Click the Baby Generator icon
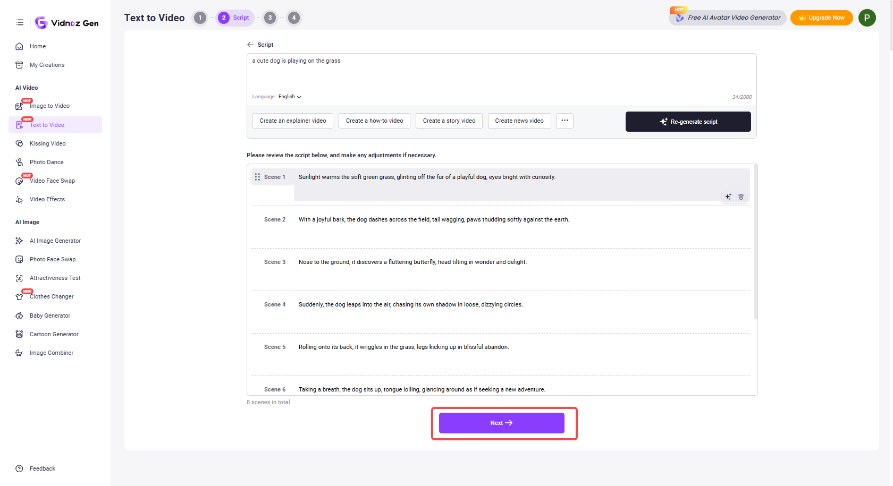The image size is (893, 486). coord(19,316)
